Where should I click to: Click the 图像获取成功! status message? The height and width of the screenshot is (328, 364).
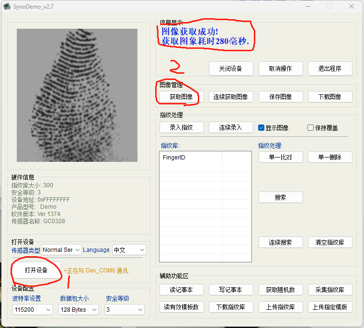pos(190,31)
